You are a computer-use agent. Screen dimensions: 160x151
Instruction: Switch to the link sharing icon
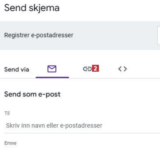87,69
